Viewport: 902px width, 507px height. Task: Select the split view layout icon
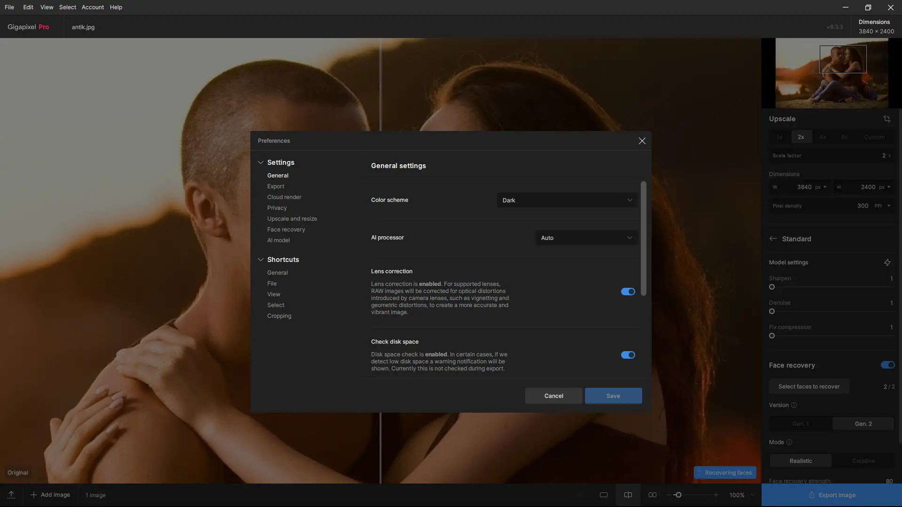pos(628,495)
